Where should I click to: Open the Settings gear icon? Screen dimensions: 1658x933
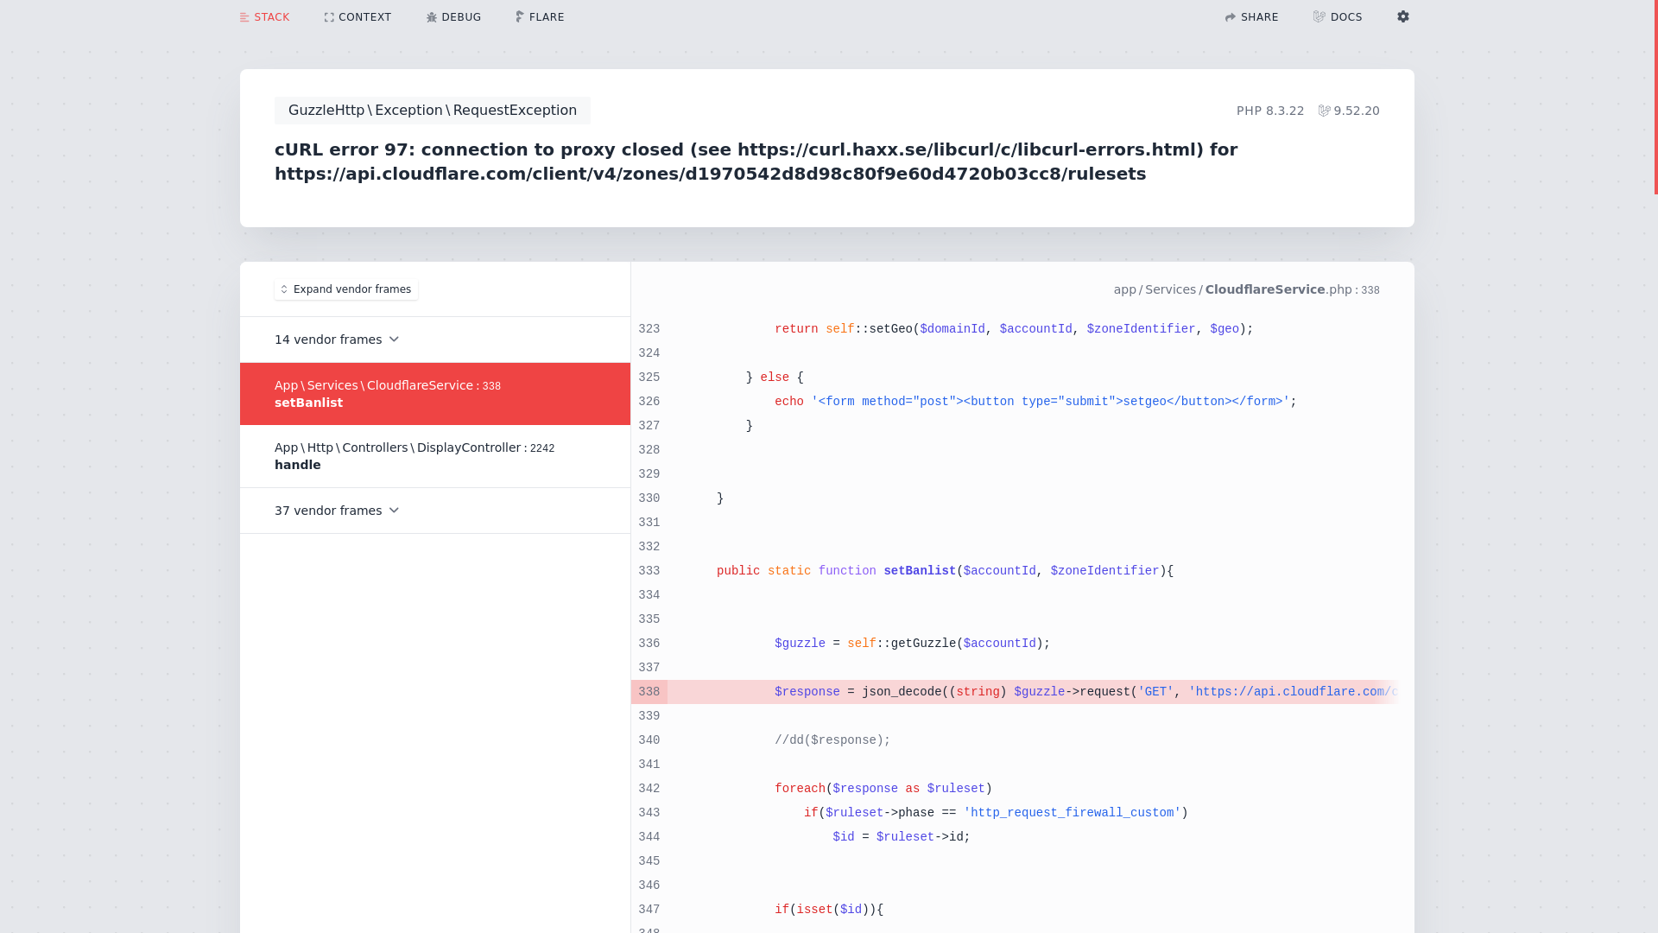click(1402, 16)
